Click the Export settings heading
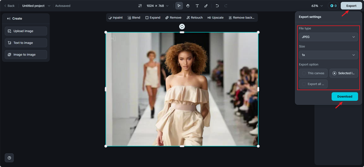This screenshot has width=364, height=167. (310, 17)
